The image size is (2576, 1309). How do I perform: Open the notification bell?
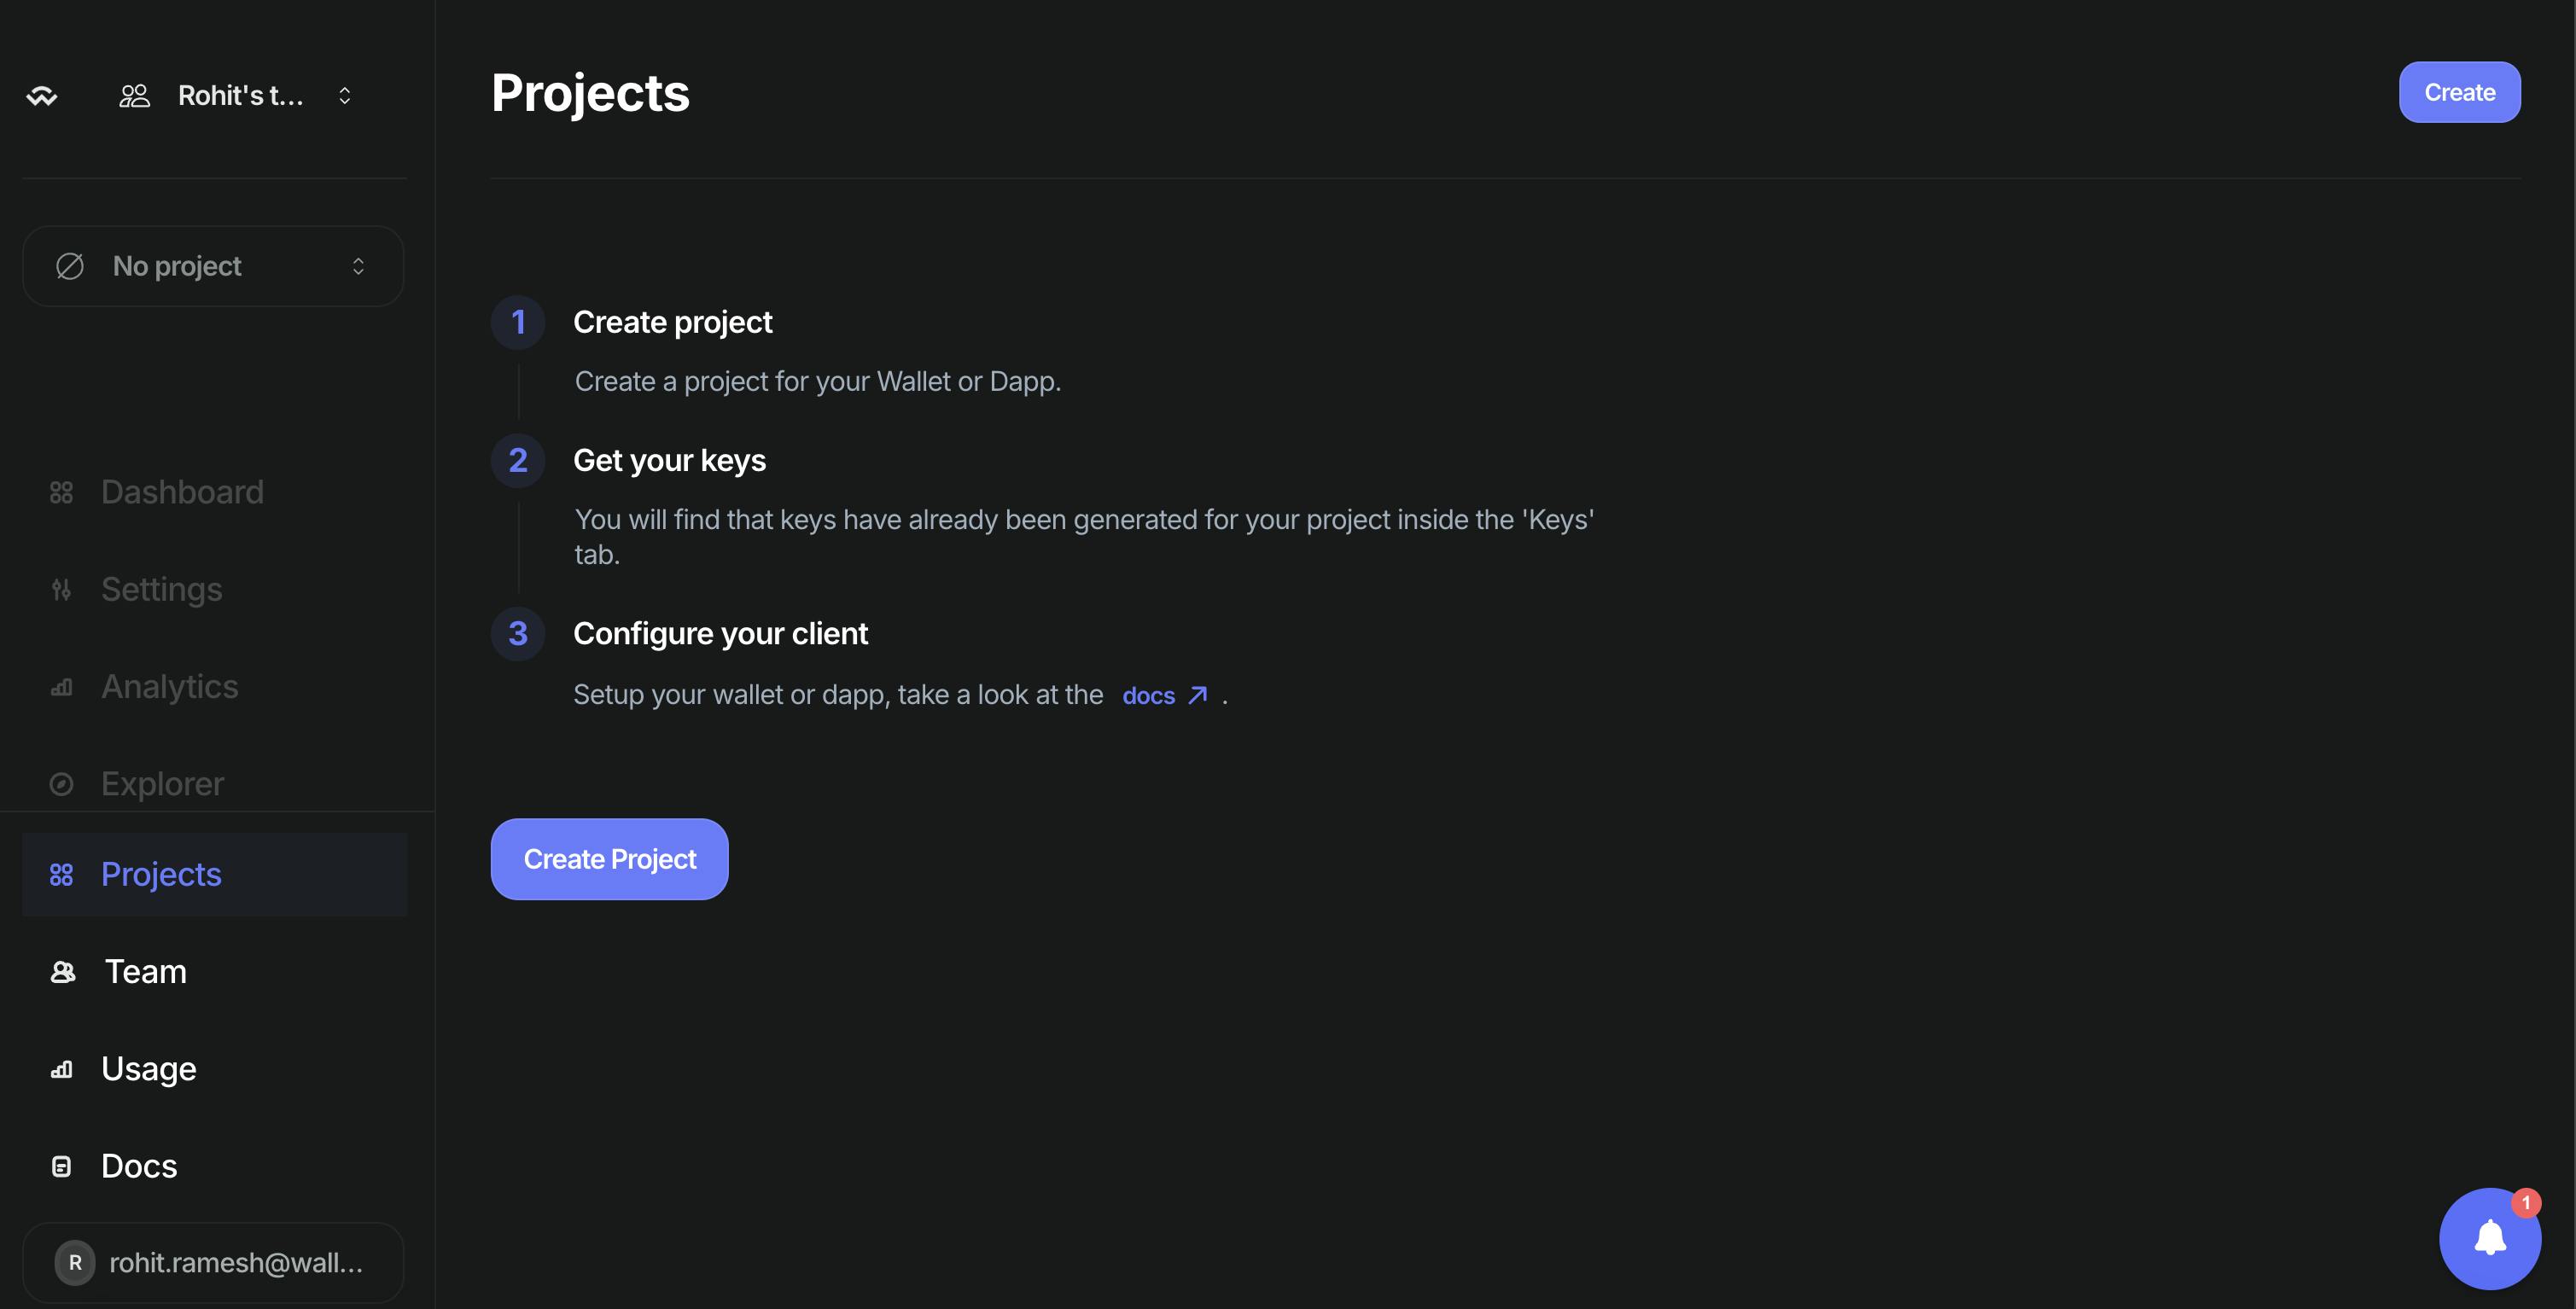(x=2489, y=1238)
